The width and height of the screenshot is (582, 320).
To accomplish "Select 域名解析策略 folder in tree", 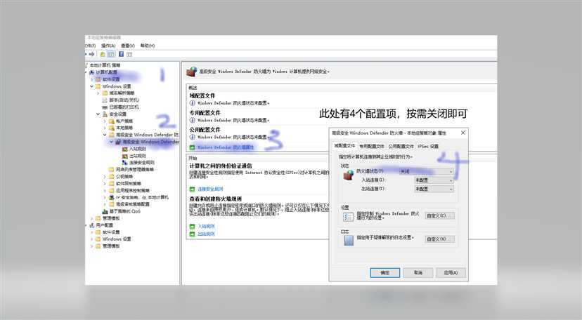I will coord(122,93).
